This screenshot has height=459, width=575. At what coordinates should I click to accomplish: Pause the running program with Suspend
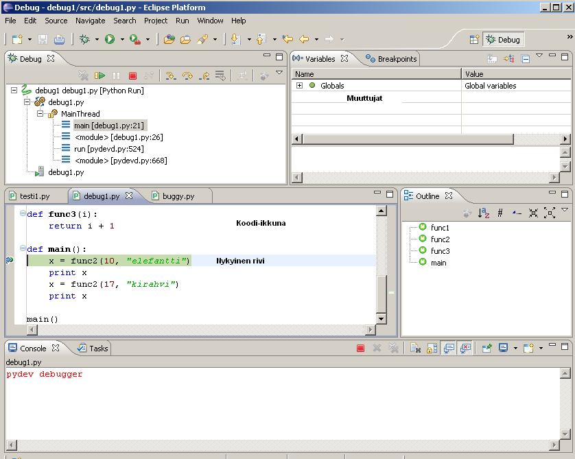coord(115,75)
